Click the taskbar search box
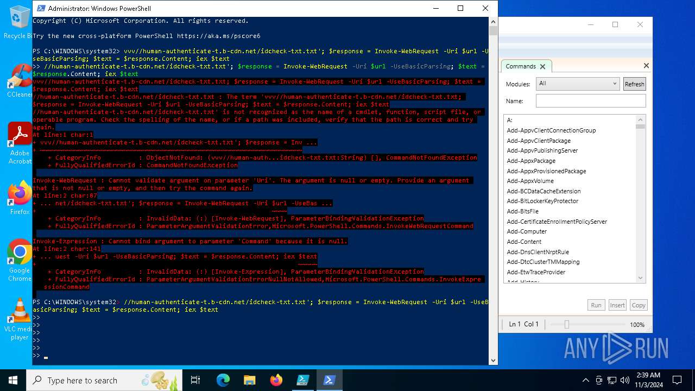Image resolution: width=695 pixels, height=391 pixels. pyautogui.click(x=104, y=380)
